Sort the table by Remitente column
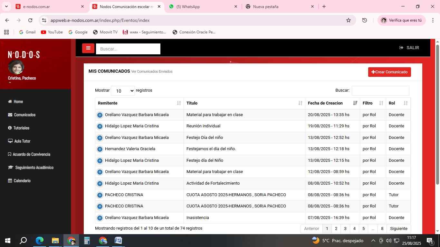The height and width of the screenshot is (247, 440). (139, 103)
